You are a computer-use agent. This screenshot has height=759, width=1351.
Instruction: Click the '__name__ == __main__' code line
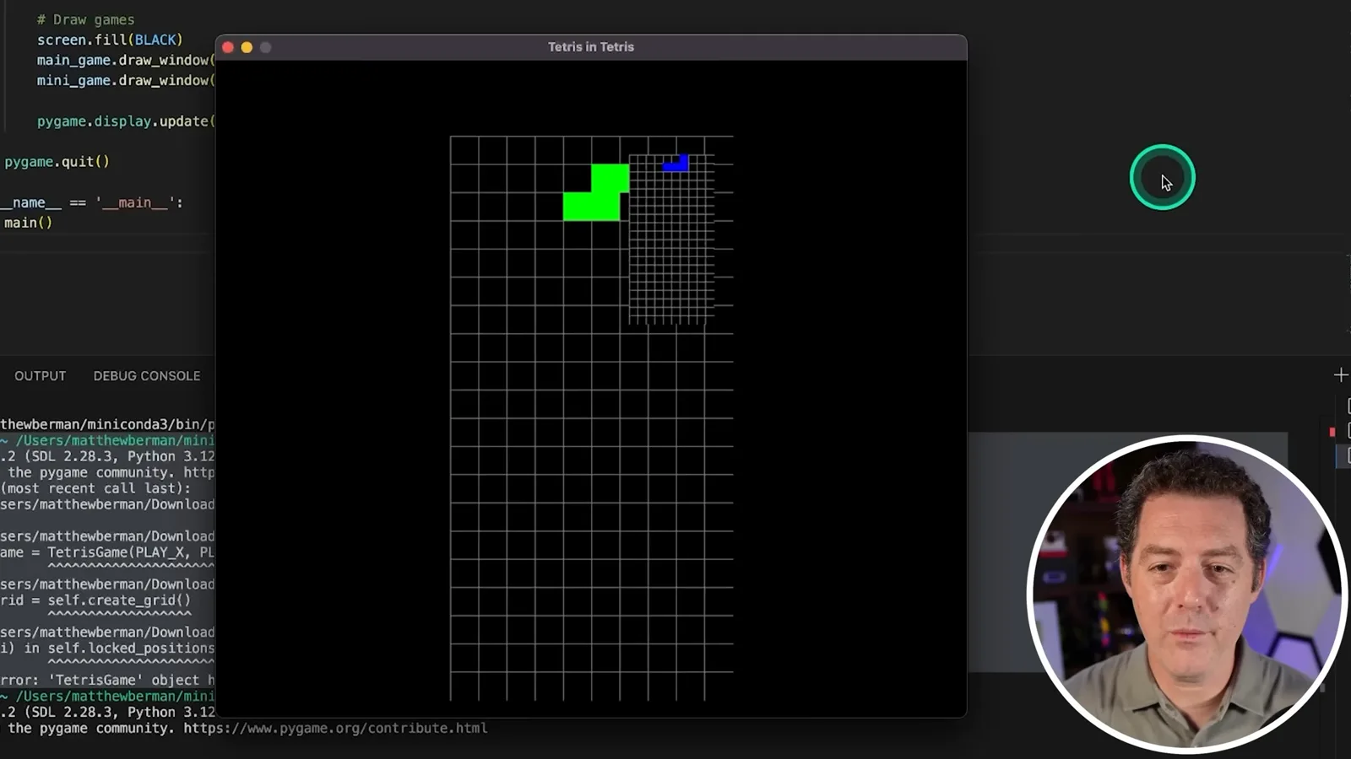click(x=91, y=202)
